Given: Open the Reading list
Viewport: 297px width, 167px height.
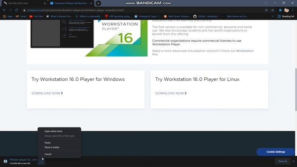Looking at the screenshot, I should click(x=286, y=17).
